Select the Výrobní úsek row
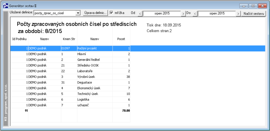This screenshot has width=270, height=131. [70, 77]
